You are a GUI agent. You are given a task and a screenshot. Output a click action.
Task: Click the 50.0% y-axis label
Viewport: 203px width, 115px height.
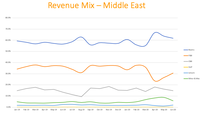[x=8, y=51]
